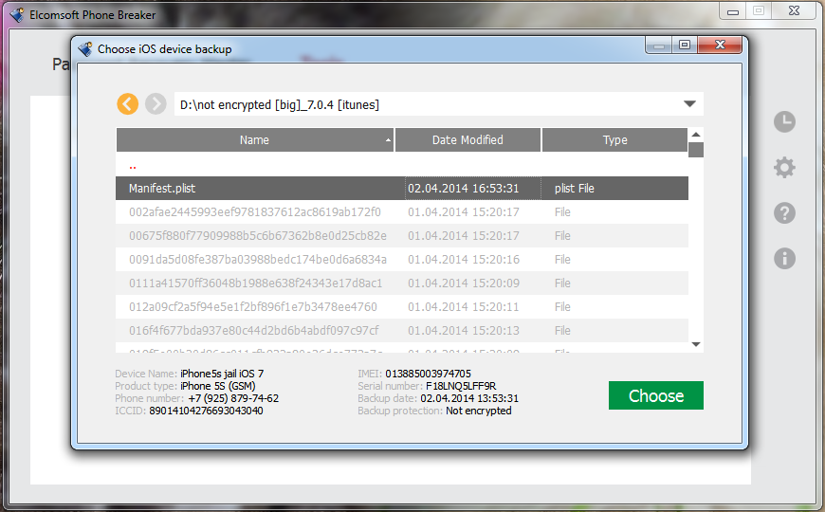Open the history clock icon

pos(784,121)
